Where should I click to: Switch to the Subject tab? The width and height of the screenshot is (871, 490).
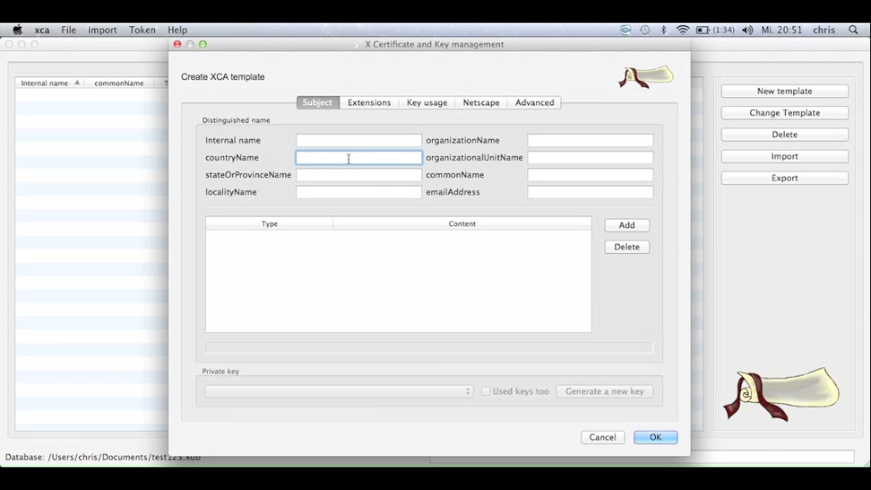click(x=318, y=103)
